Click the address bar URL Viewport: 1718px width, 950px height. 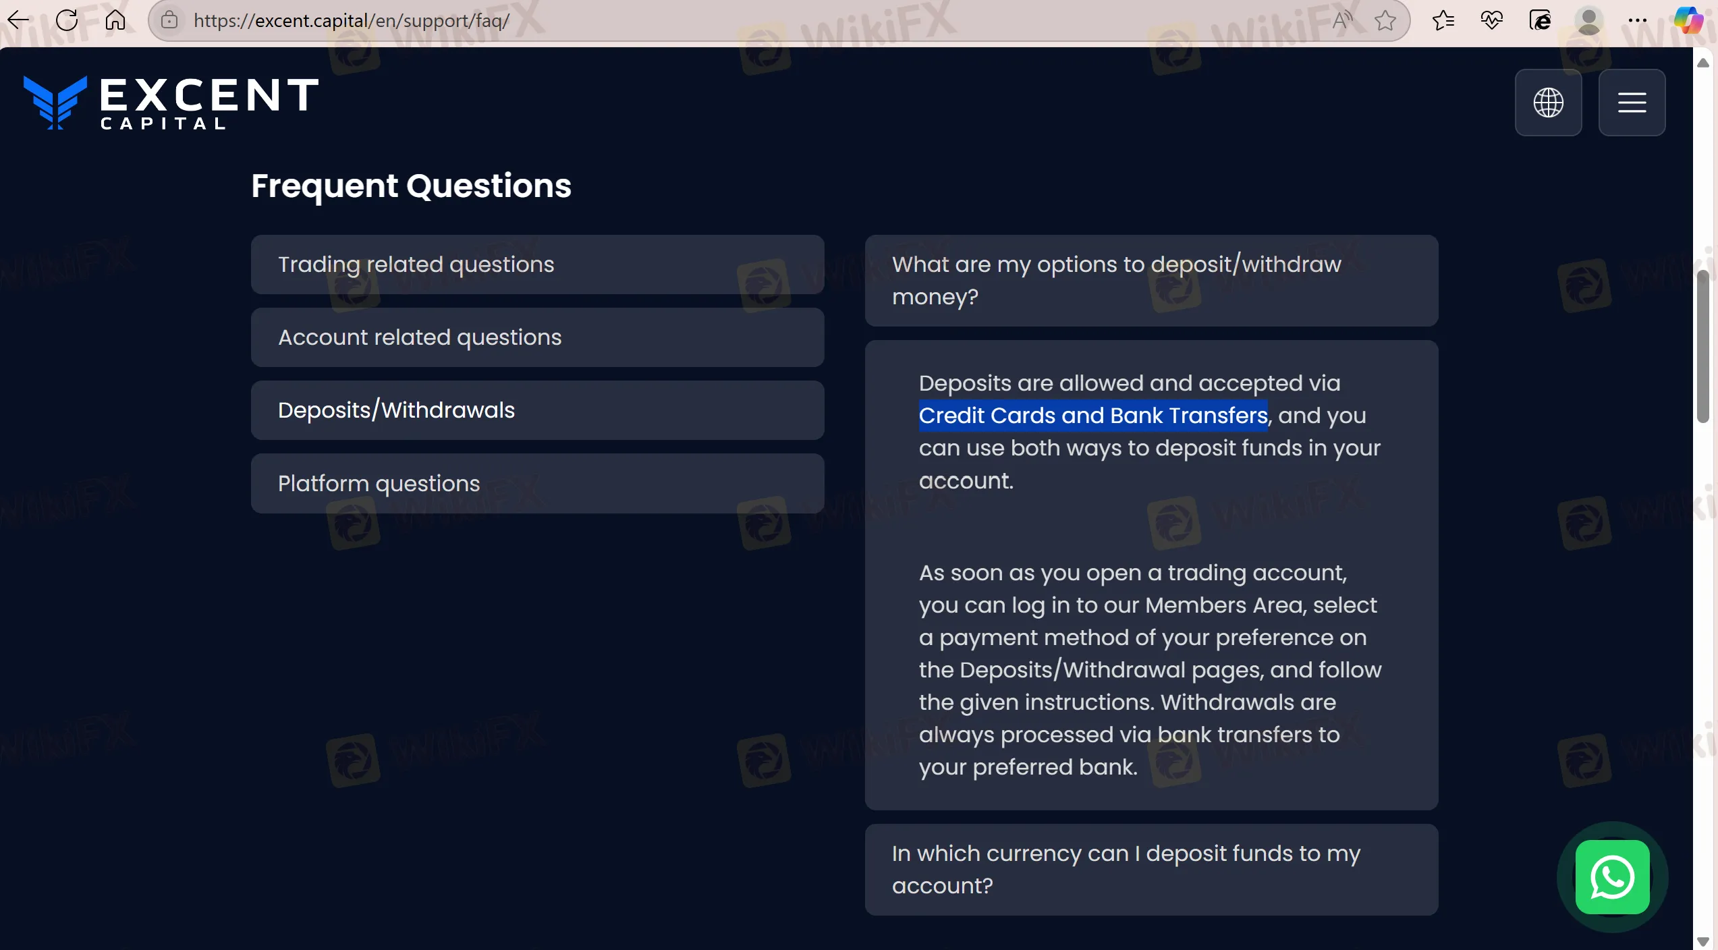(x=351, y=20)
